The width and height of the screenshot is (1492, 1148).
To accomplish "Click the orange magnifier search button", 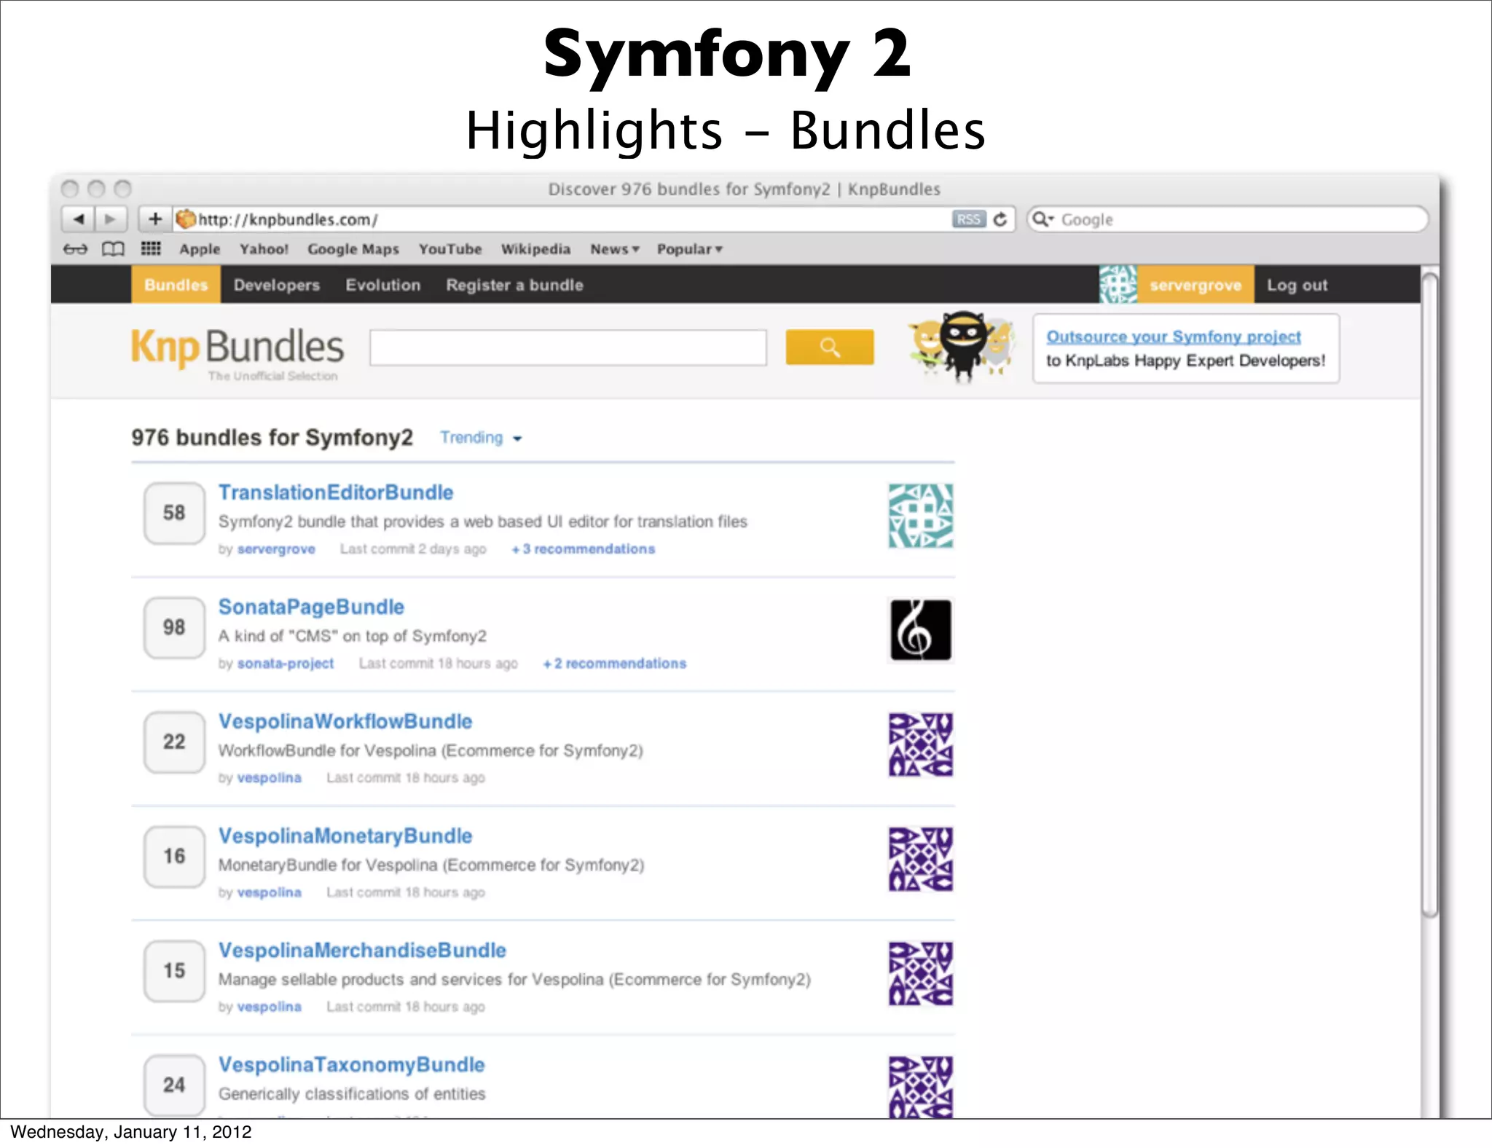I will pos(830,347).
